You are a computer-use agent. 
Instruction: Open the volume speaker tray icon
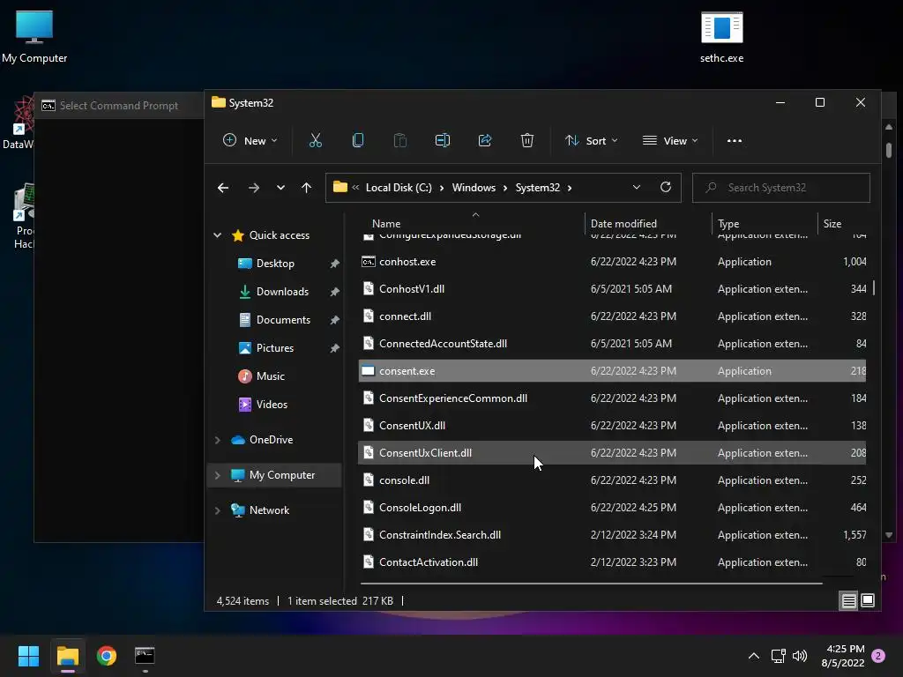pyautogui.click(x=800, y=656)
